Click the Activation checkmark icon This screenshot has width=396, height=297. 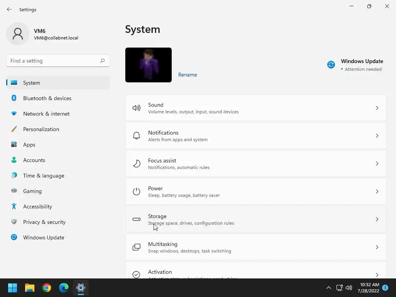pyautogui.click(x=137, y=275)
